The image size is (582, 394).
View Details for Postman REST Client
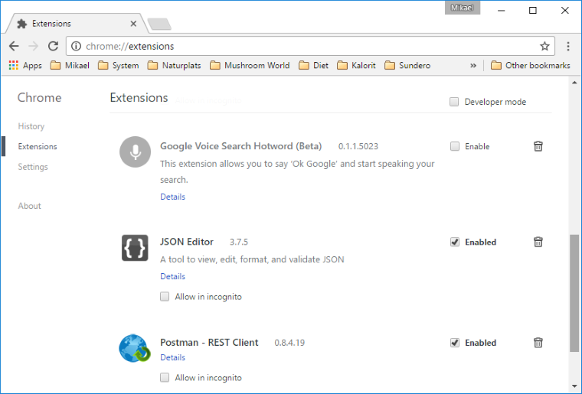(172, 357)
